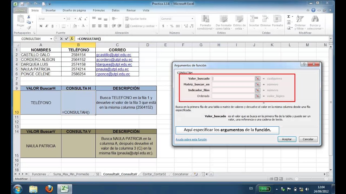Image resolution: width=346 pixels, height=194 pixels.
Task: Align text right in Alineación
Action: (x=106, y=26)
